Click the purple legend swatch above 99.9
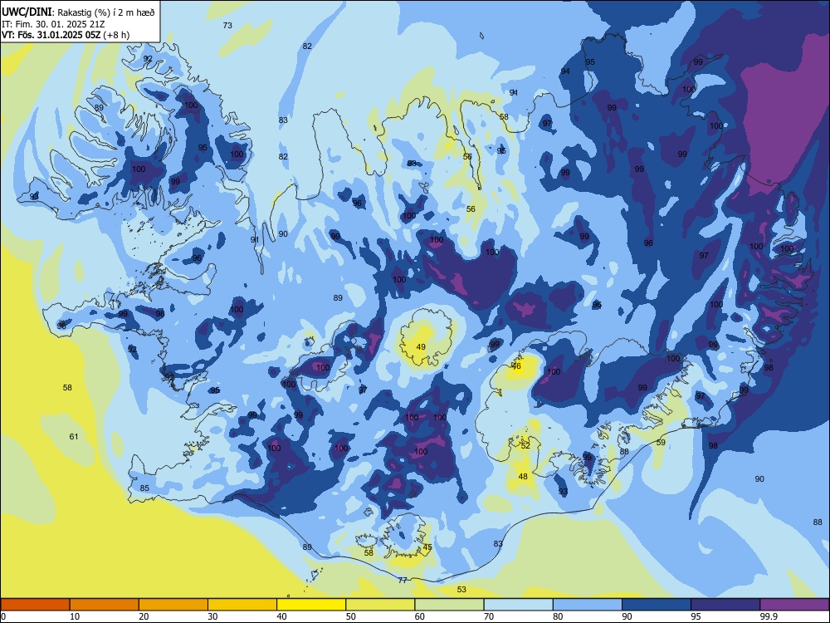This screenshot has height=623, width=830. pyautogui.click(x=794, y=605)
